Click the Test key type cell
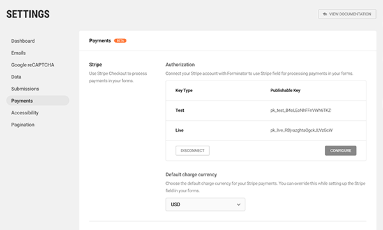The image size is (383, 230). point(180,111)
